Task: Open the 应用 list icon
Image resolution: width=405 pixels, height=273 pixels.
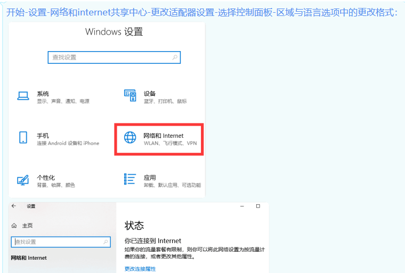Action: 130,179
